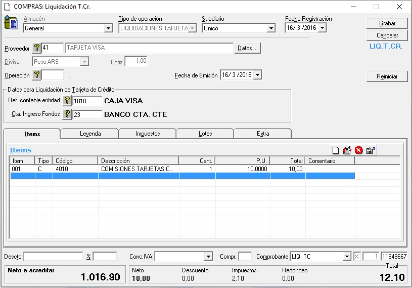Click the Tipo column header
Image resolution: width=412 pixels, height=288 pixels.
click(x=43, y=160)
